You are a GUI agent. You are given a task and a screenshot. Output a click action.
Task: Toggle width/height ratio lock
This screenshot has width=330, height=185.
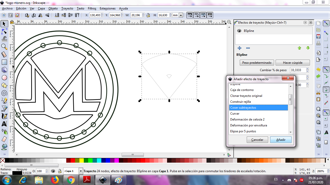[x=148, y=15]
